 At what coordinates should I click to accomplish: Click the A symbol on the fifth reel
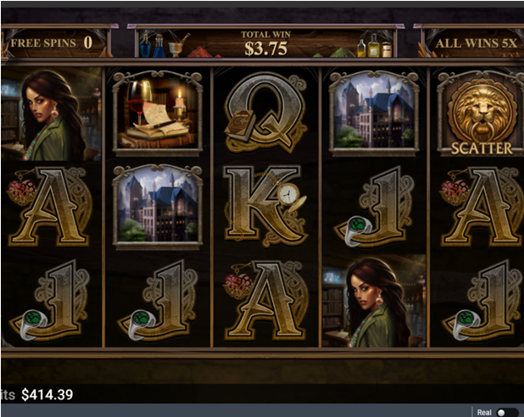click(x=482, y=207)
